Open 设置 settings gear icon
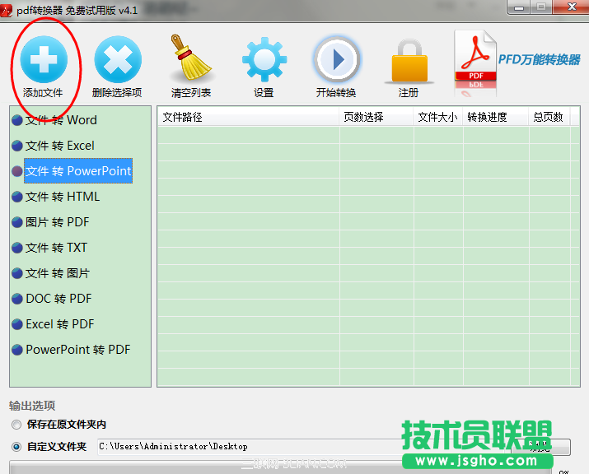589x474 pixels. (264, 59)
